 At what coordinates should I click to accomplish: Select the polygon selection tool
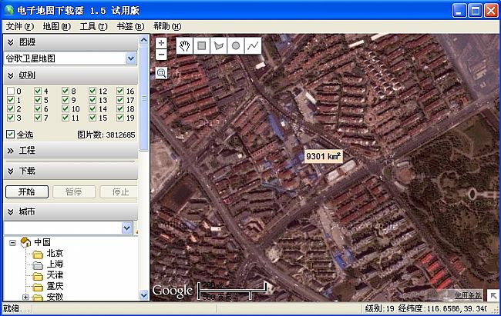click(219, 46)
